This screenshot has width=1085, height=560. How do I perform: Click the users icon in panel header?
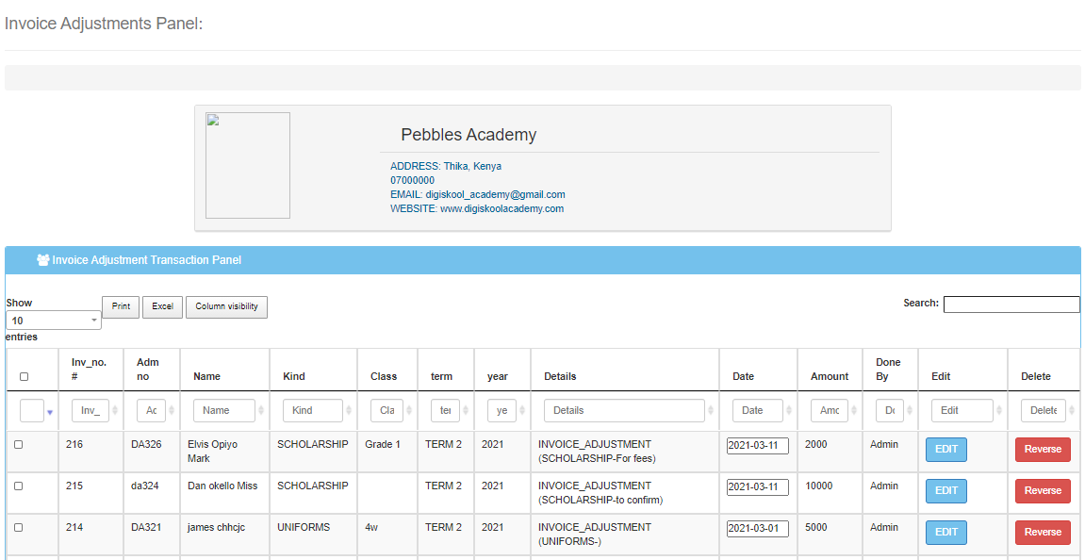pyautogui.click(x=42, y=260)
